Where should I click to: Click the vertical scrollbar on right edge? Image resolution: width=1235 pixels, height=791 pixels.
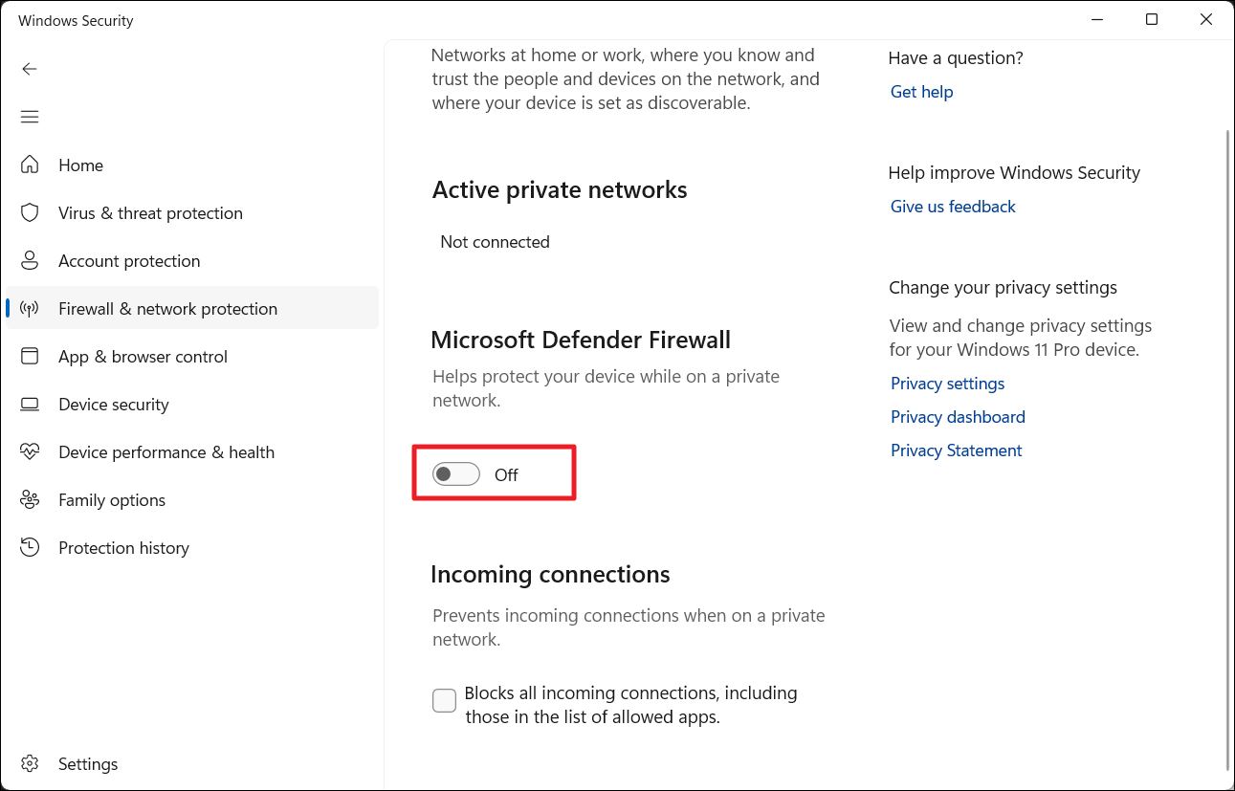point(1228,450)
